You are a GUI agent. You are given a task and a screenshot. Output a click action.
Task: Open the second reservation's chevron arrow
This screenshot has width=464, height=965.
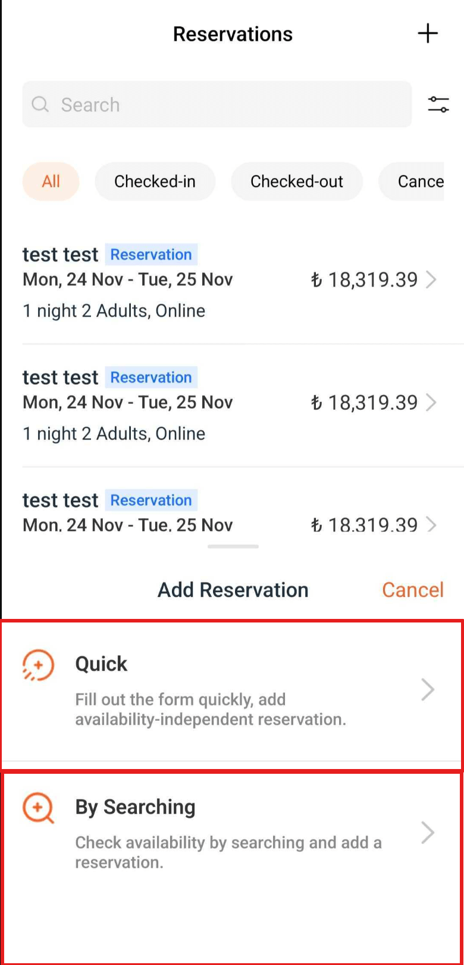pos(432,403)
